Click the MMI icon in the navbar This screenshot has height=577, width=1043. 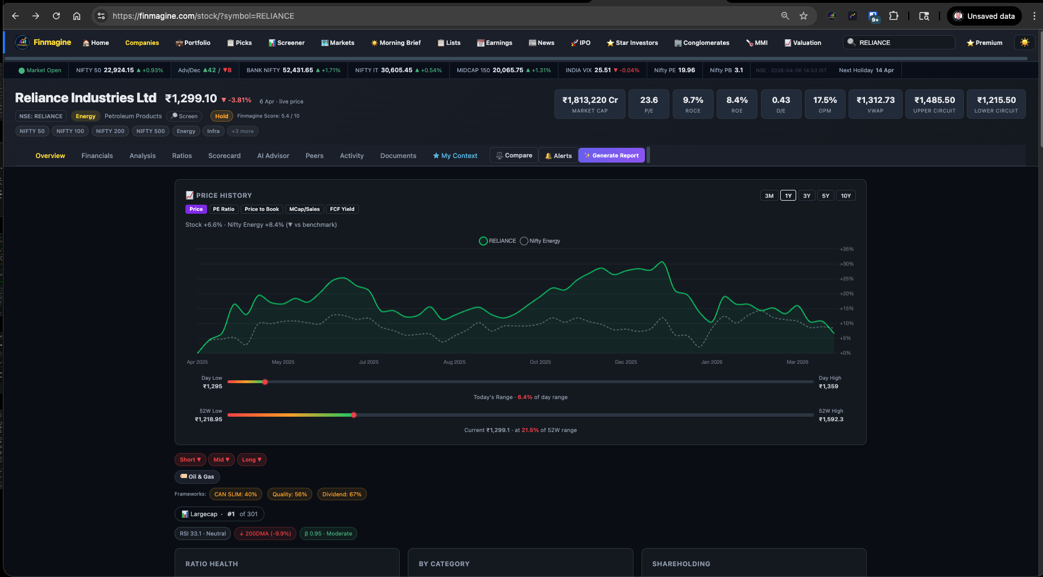[x=748, y=43]
